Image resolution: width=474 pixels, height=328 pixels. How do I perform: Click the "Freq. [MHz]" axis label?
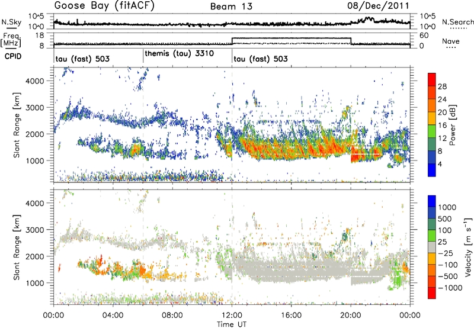click(x=11, y=40)
